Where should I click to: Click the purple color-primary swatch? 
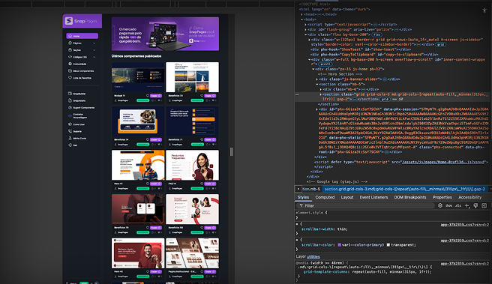point(340,245)
